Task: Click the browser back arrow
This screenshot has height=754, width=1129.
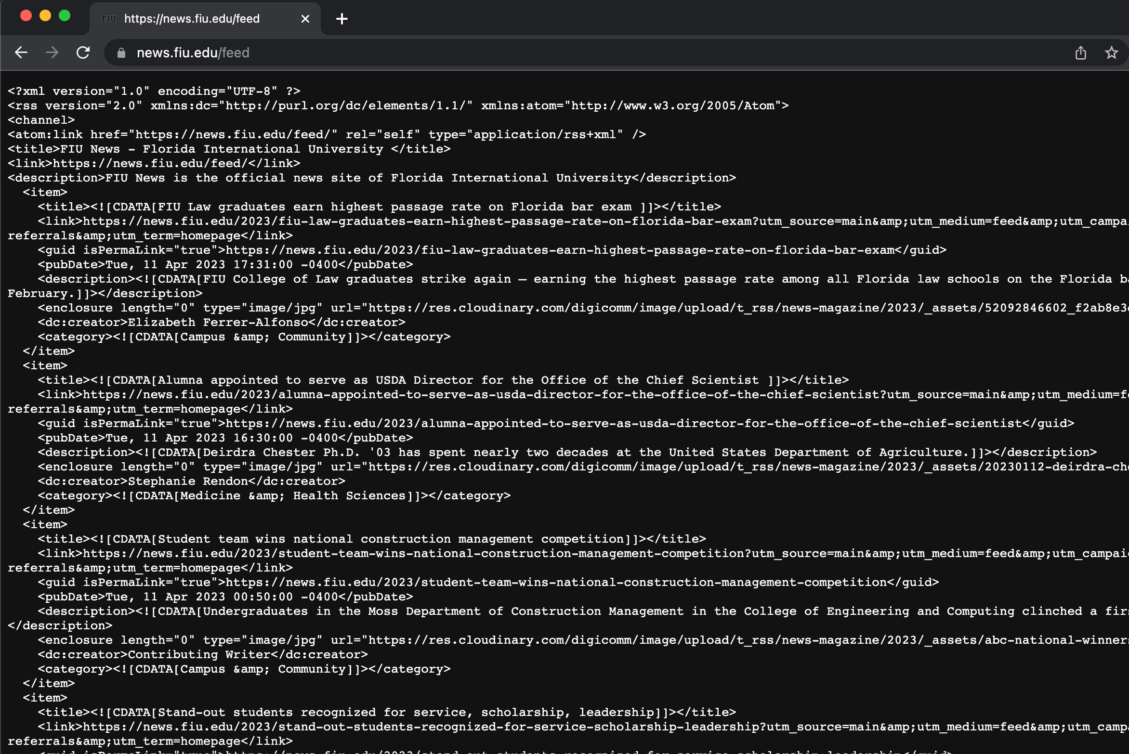Action: pos(21,52)
